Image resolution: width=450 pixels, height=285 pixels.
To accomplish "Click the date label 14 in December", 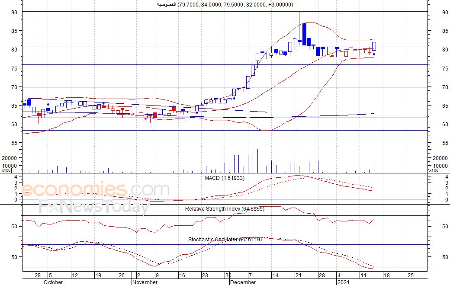I will (x=276, y=275).
